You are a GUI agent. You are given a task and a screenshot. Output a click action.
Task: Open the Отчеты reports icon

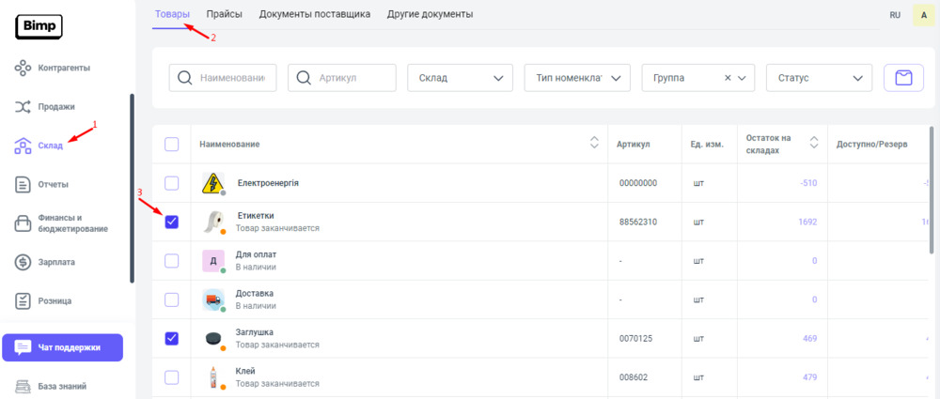pos(23,184)
